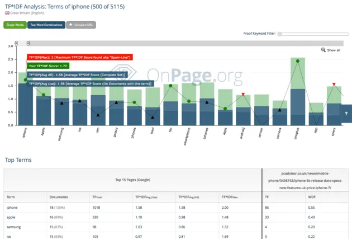Click the magnifier icon beside Show all

pyautogui.click(x=323, y=50)
